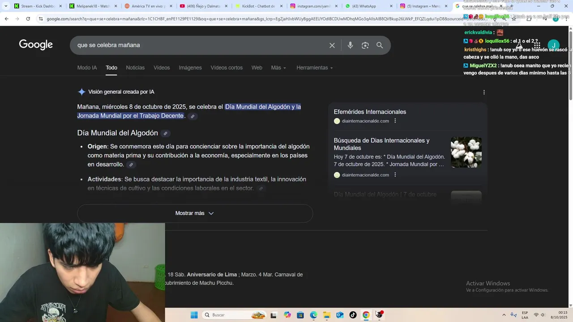Switch to the Imágenes tab

pos(190,68)
